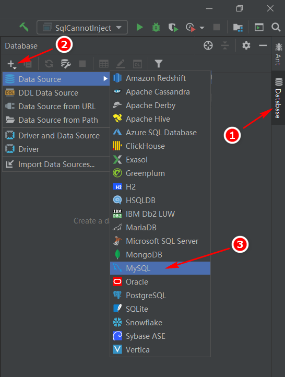
Task: Open the Ant side tab
Action: click(278, 54)
